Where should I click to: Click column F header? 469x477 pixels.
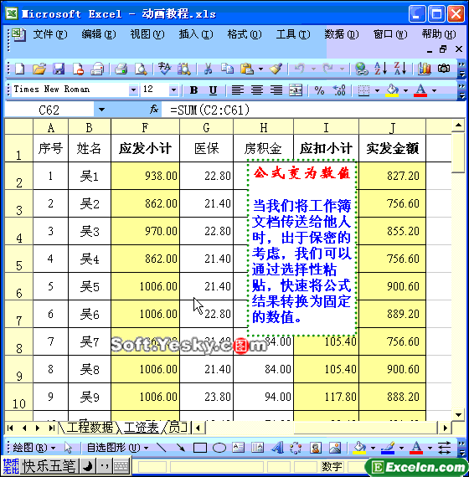click(145, 127)
